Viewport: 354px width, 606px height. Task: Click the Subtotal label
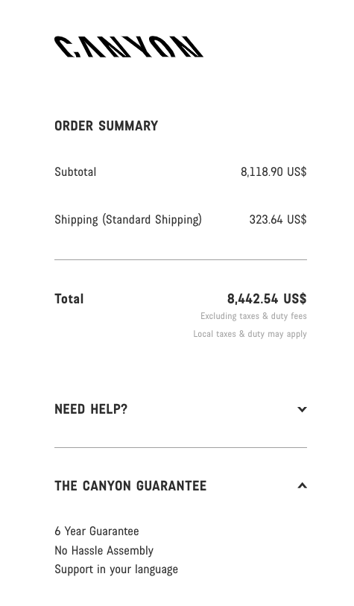pos(75,171)
